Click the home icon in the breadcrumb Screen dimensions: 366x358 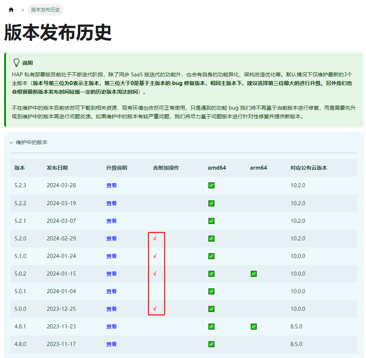click(11, 9)
